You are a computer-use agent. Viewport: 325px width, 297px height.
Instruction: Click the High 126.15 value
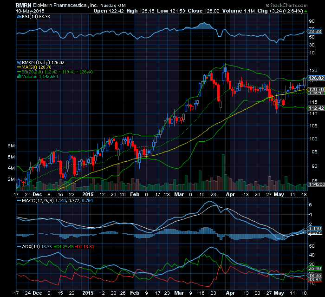pos(140,11)
